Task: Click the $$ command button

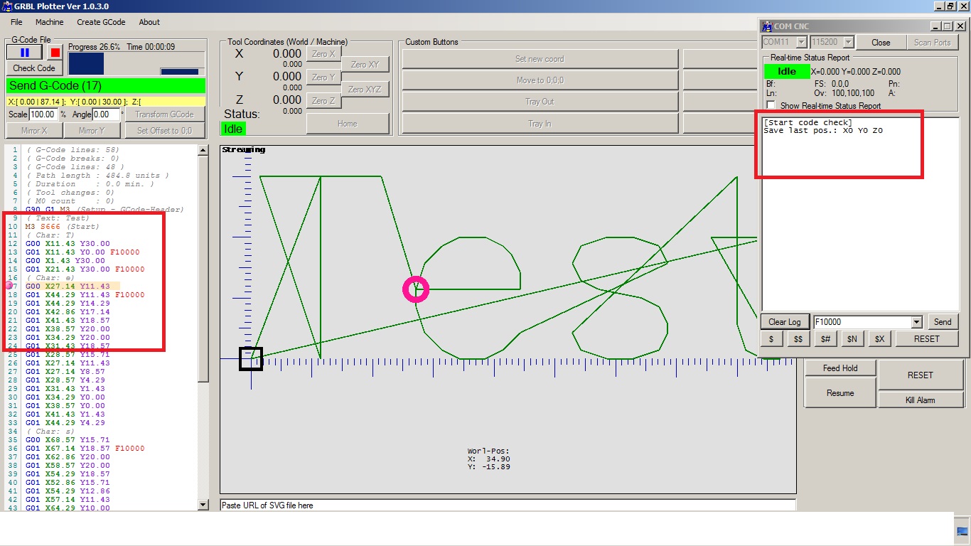Action: [798, 339]
